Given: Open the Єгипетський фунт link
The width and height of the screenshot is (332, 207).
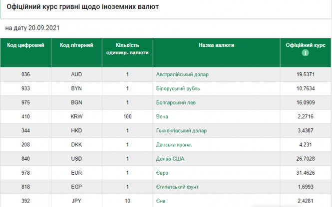Looking at the screenshot, I should pyautogui.click(x=177, y=187).
